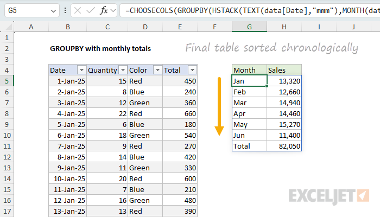The height and width of the screenshot is (217, 380).
Task: Select quantity 22 in row 8
Action: pos(107,113)
